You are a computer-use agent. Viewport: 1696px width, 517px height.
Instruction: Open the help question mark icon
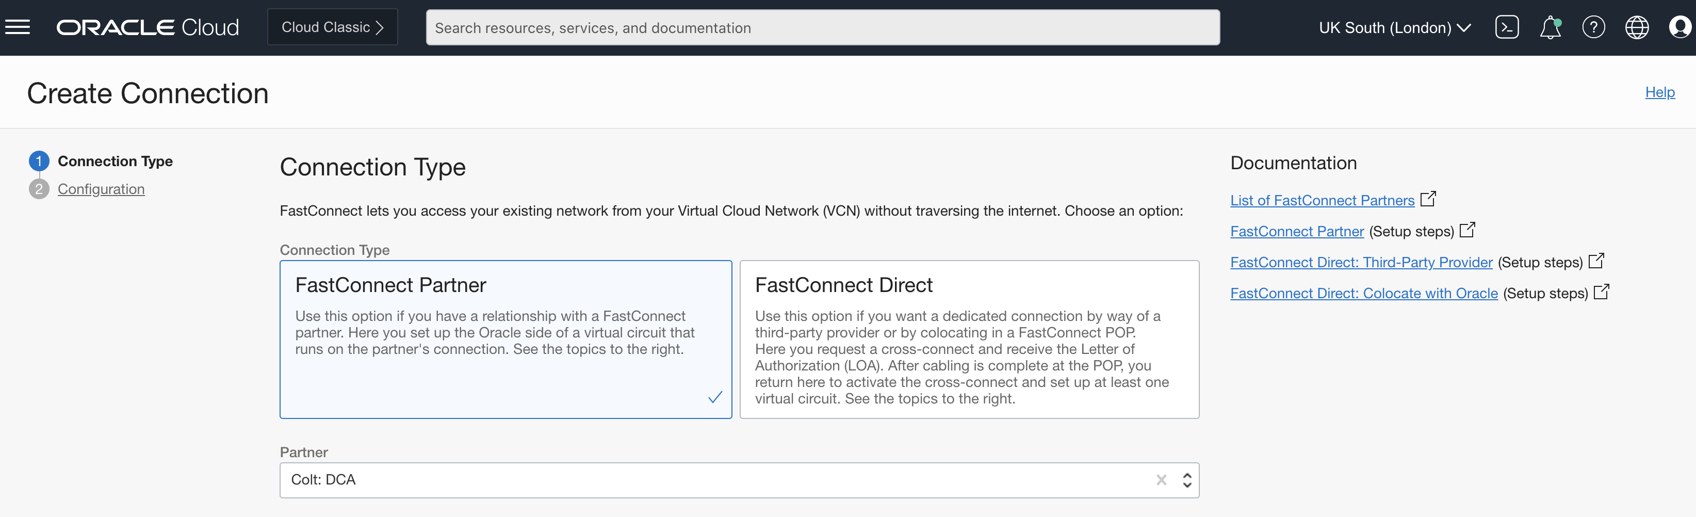tap(1594, 27)
